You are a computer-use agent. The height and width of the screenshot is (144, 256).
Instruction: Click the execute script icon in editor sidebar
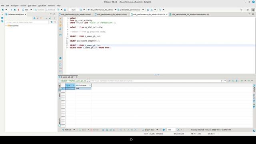(x=60, y=26)
